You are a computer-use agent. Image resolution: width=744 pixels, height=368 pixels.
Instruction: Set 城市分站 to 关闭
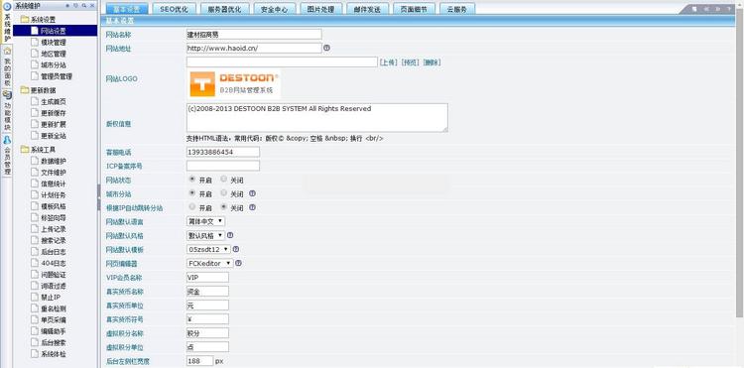(x=223, y=193)
